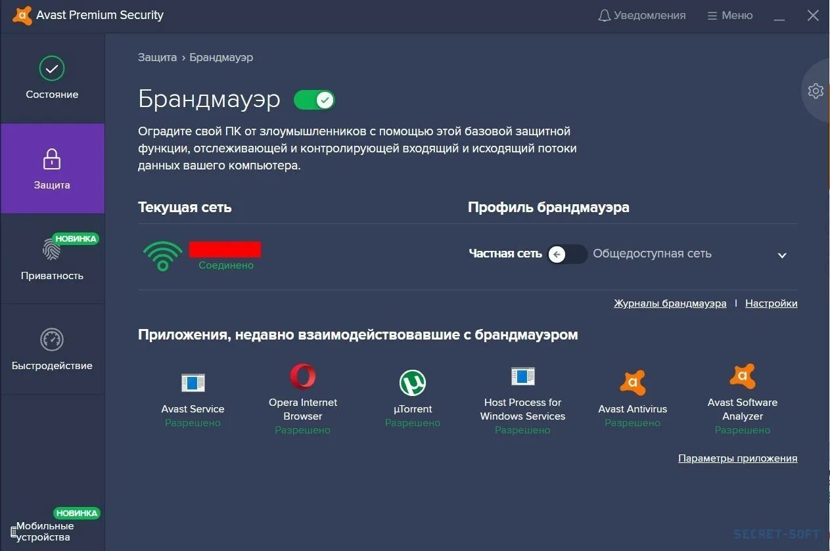
Task: Click the mobile device icon
Action: (x=14, y=532)
